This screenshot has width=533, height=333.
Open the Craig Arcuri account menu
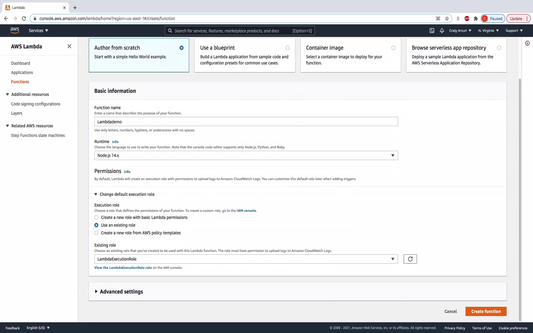pos(460,31)
